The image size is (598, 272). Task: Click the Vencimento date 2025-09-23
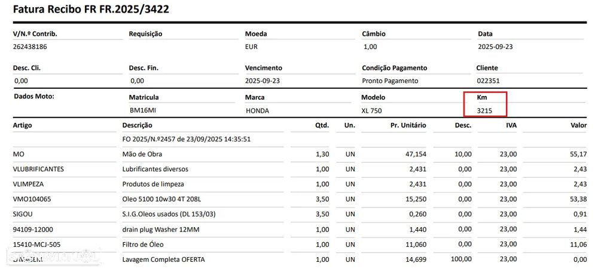click(262, 81)
